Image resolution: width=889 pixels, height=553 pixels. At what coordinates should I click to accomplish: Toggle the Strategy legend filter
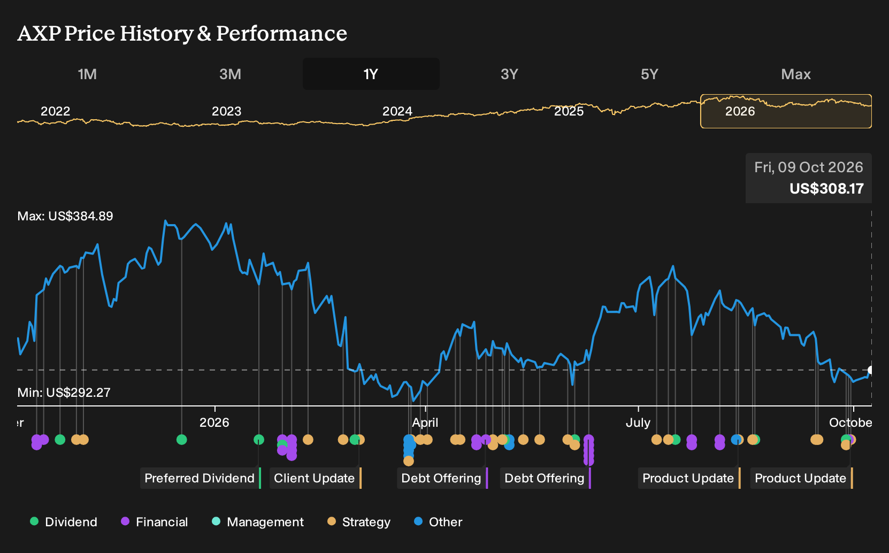click(359, 522)
